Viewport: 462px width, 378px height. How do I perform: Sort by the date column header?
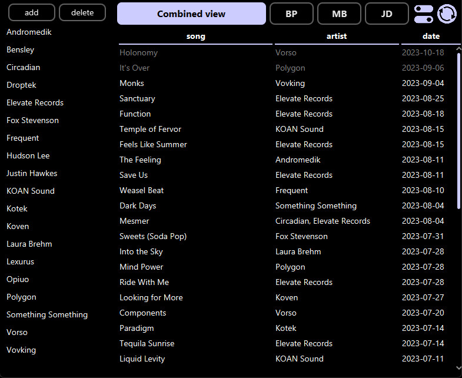[431, 37]
